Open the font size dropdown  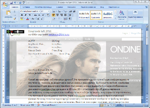tap(48, 11)
